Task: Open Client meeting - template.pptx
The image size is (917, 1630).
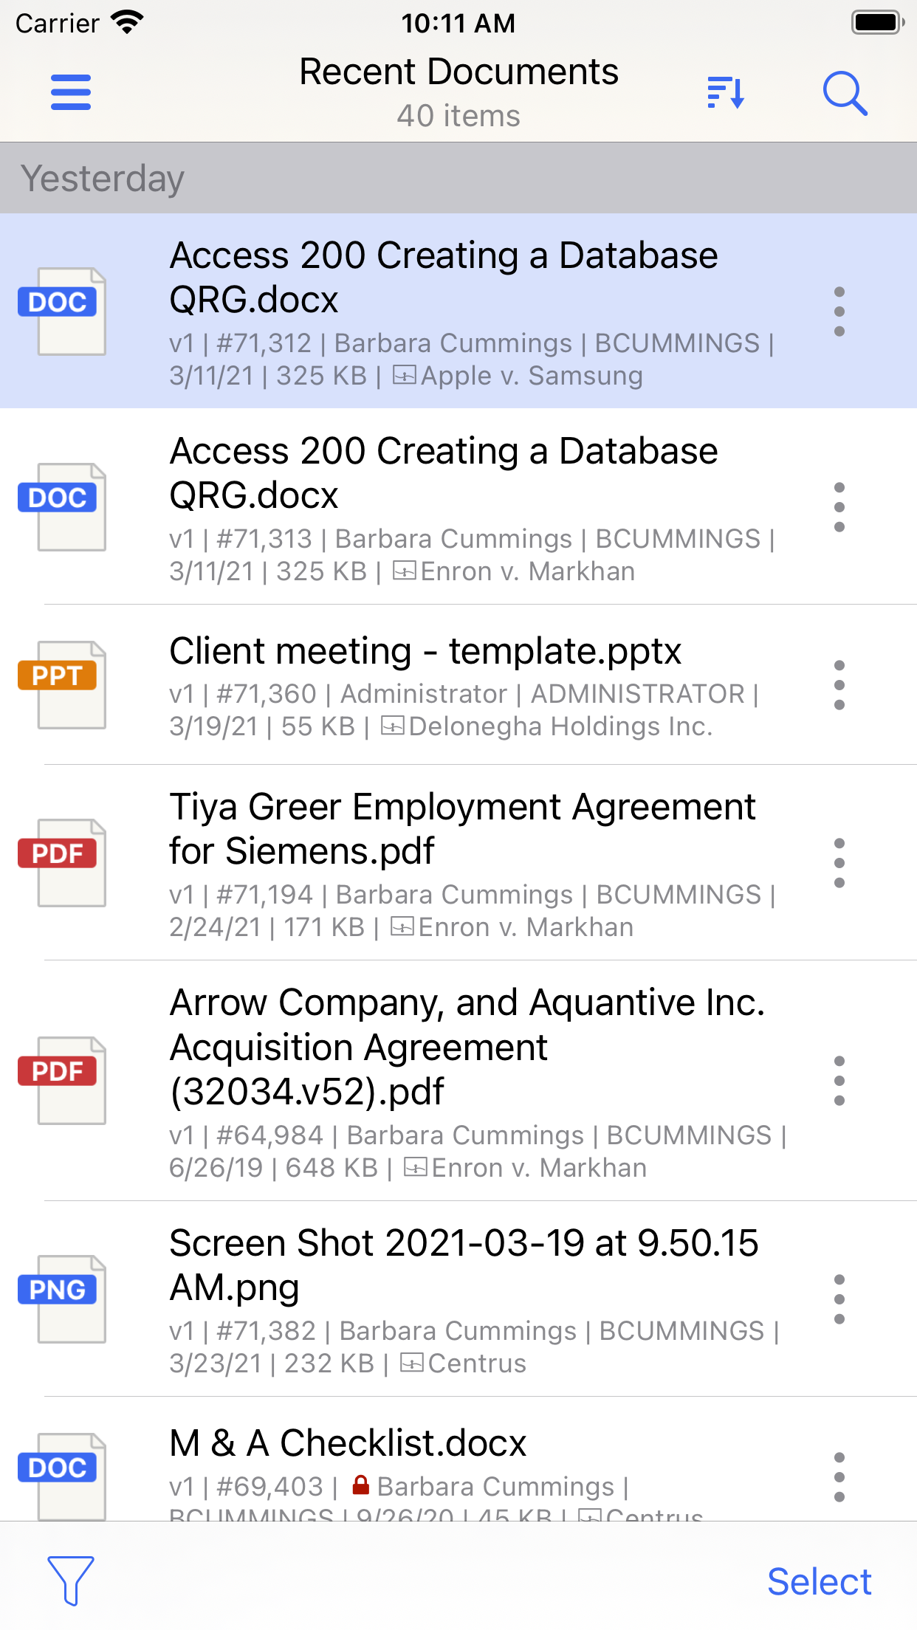Action: pos(458,684)
